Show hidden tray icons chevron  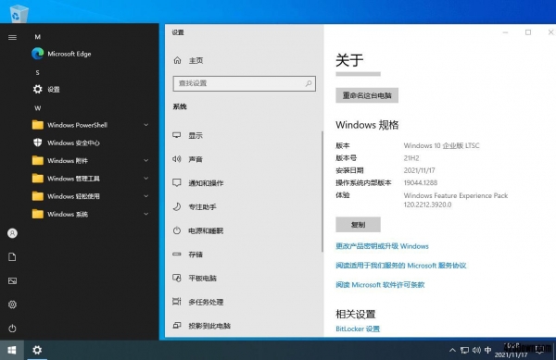[452, 350]
